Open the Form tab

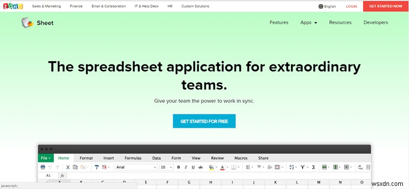[x=176, y=158]
